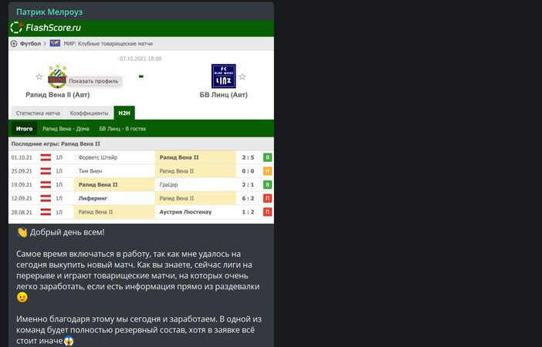Click the 25.09.21 Austria flag icon

pyautogui.click(x=46, y=171)
